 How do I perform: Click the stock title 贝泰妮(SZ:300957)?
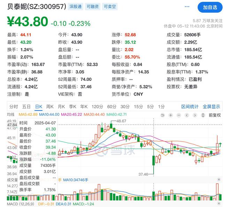[37, 7]
